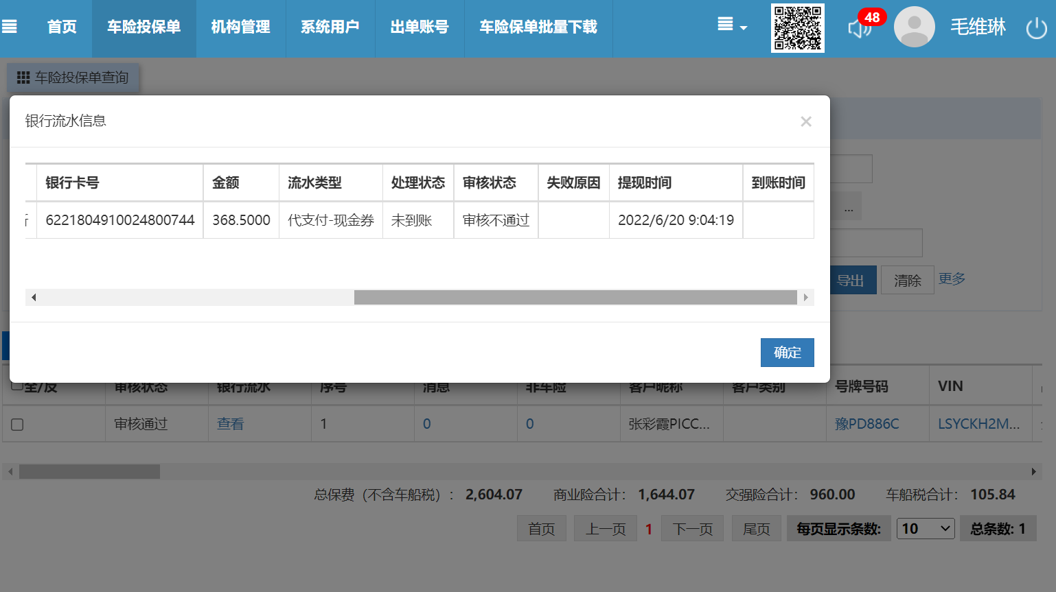This screenshot has width=1056, height=592.
Task: Click the power logout icon
Action: point(1036,28)
